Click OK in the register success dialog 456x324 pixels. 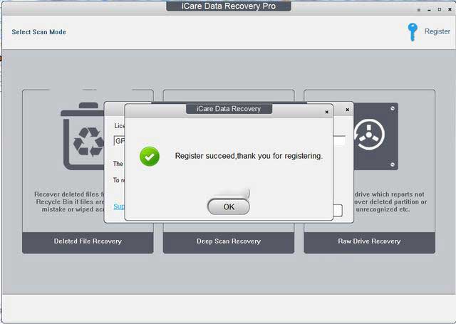[229, 207]
